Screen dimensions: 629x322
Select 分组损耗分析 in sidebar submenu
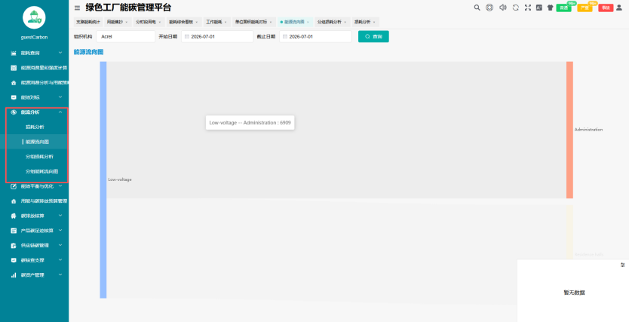(x=39, y=156)
